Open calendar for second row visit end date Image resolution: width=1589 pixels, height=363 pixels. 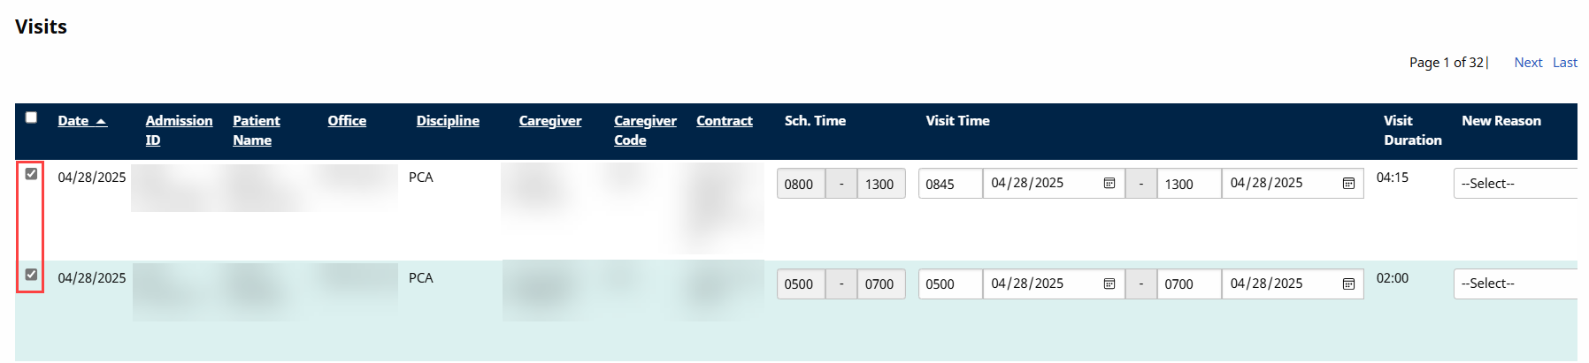1348,284
